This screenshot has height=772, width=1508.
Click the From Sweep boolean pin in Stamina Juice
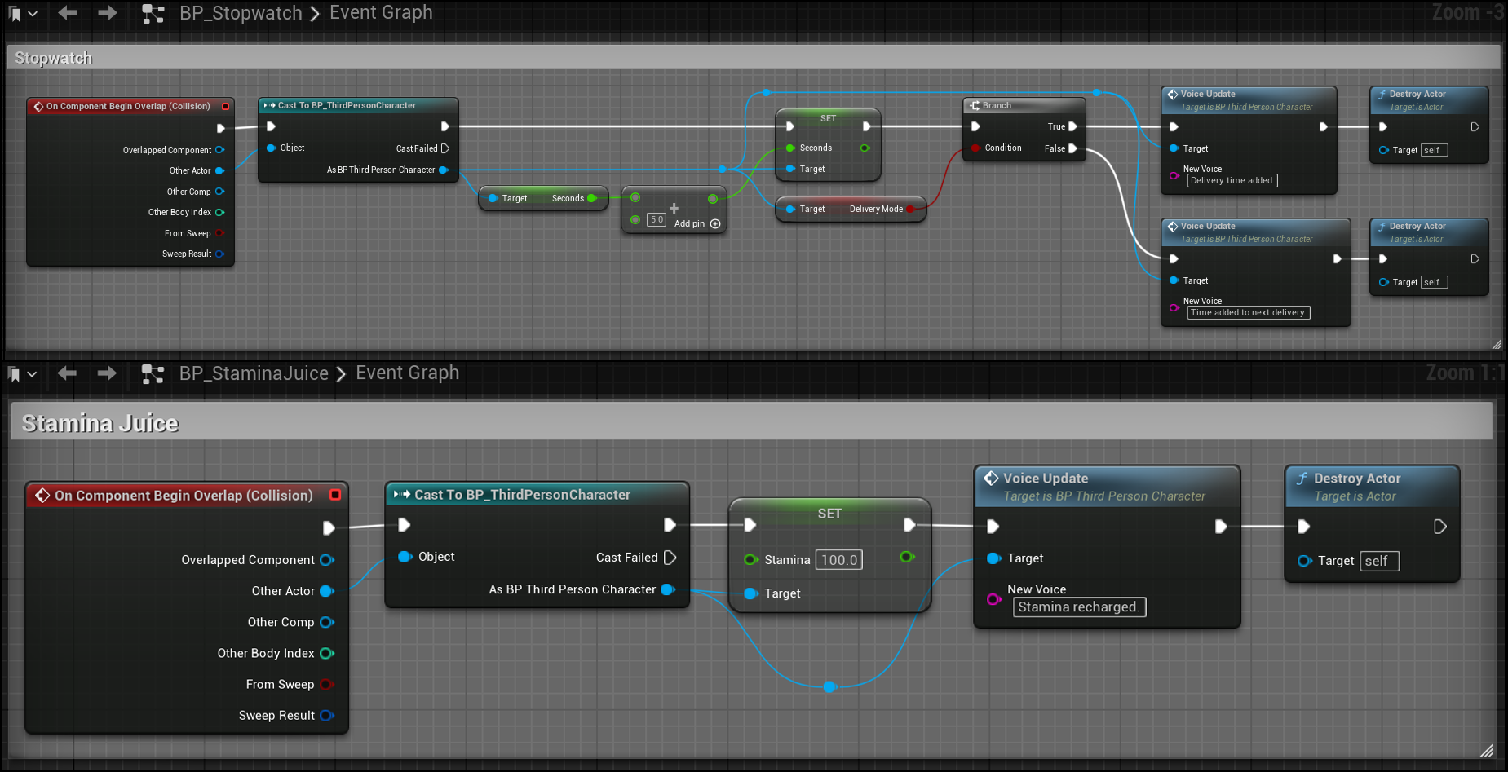coord(326,685)
